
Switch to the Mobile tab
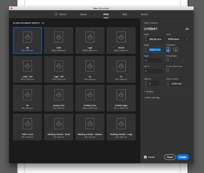pos(144,14)
